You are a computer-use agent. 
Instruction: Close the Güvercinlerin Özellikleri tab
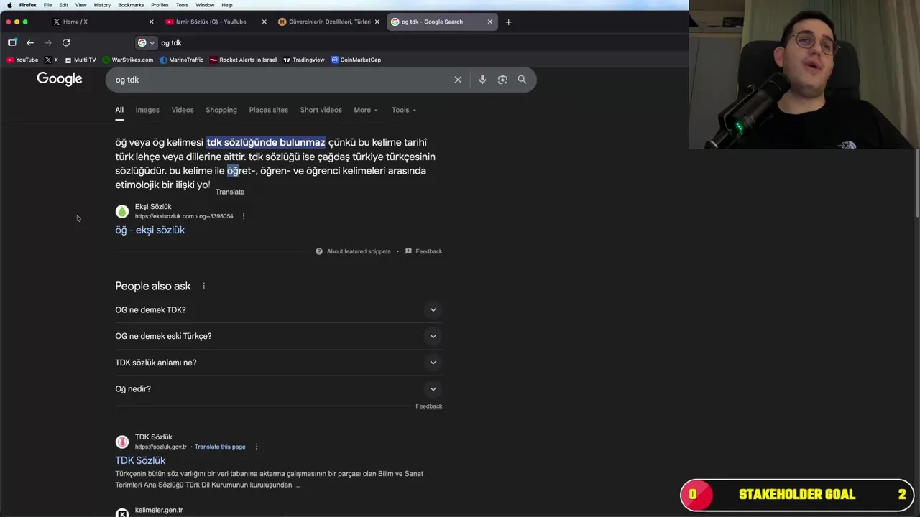(x=377, y=22)
